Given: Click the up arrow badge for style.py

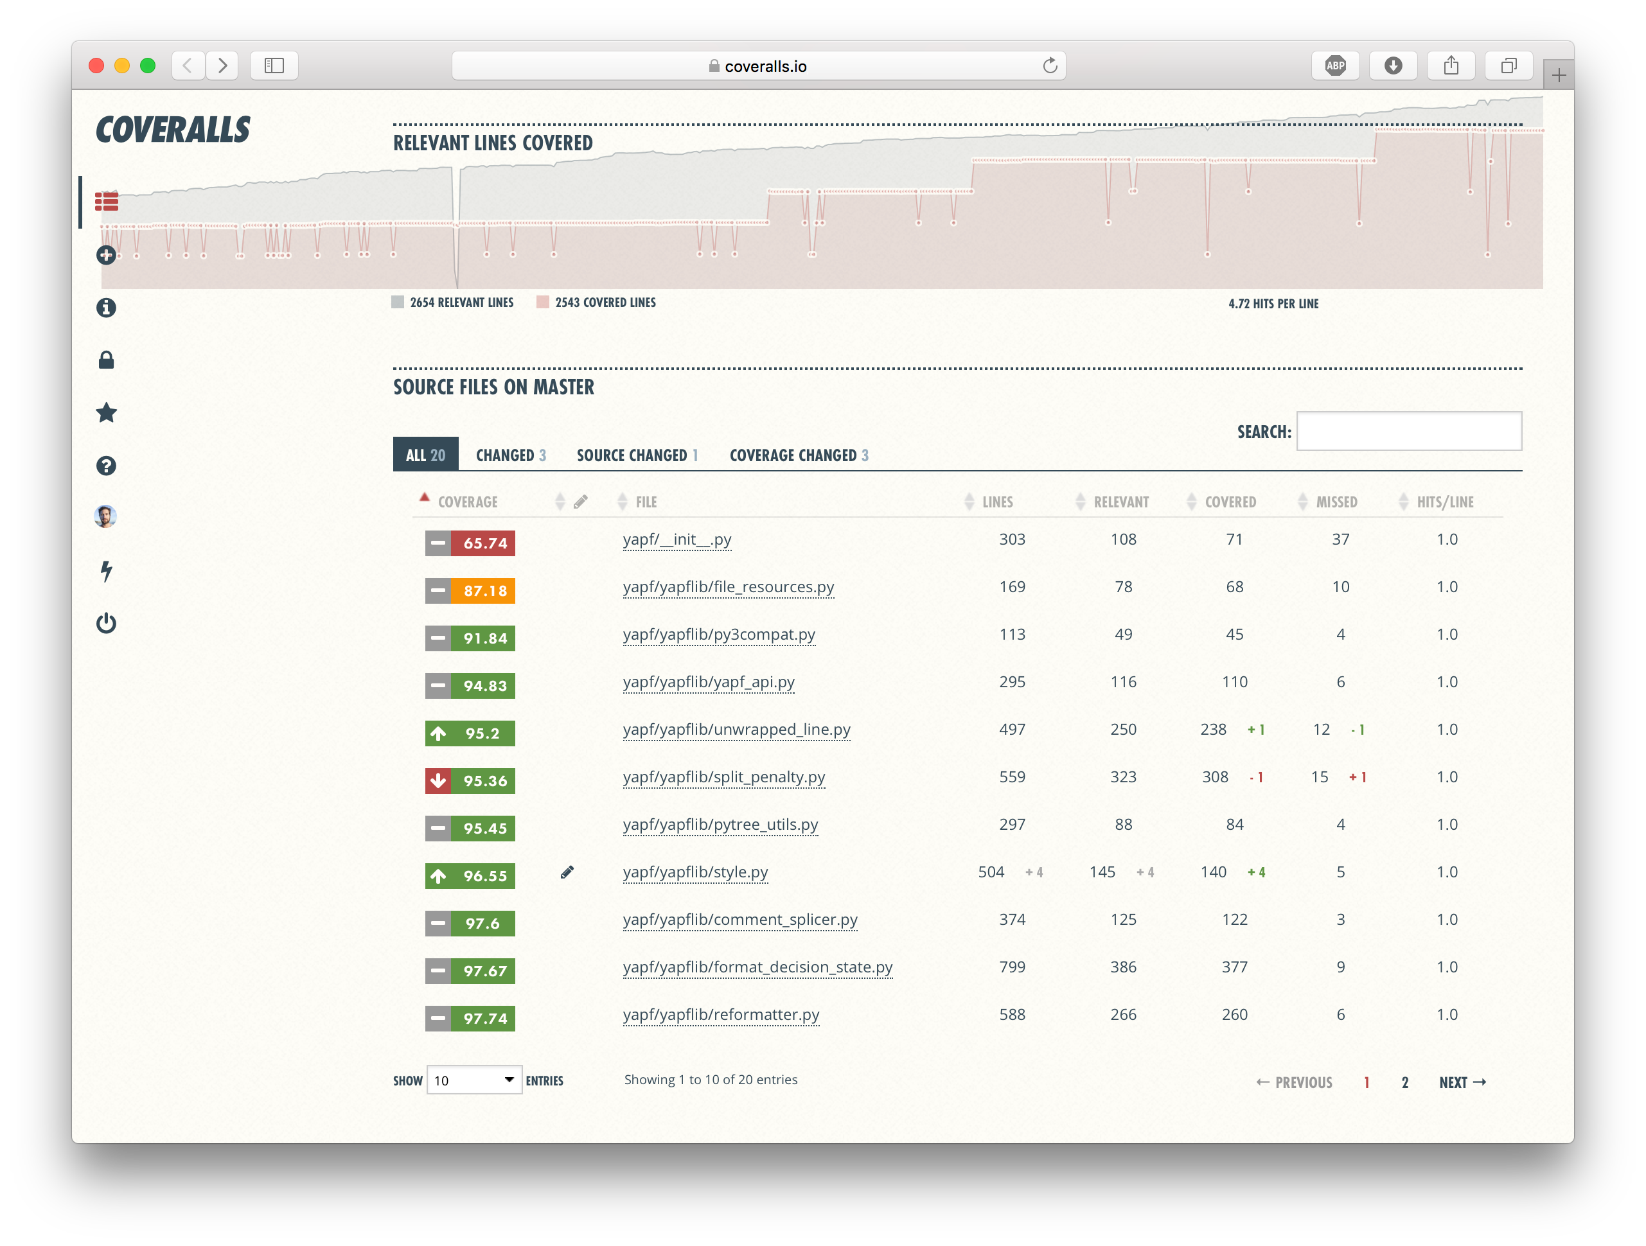Looking at the screenshot, I should 438,876.
